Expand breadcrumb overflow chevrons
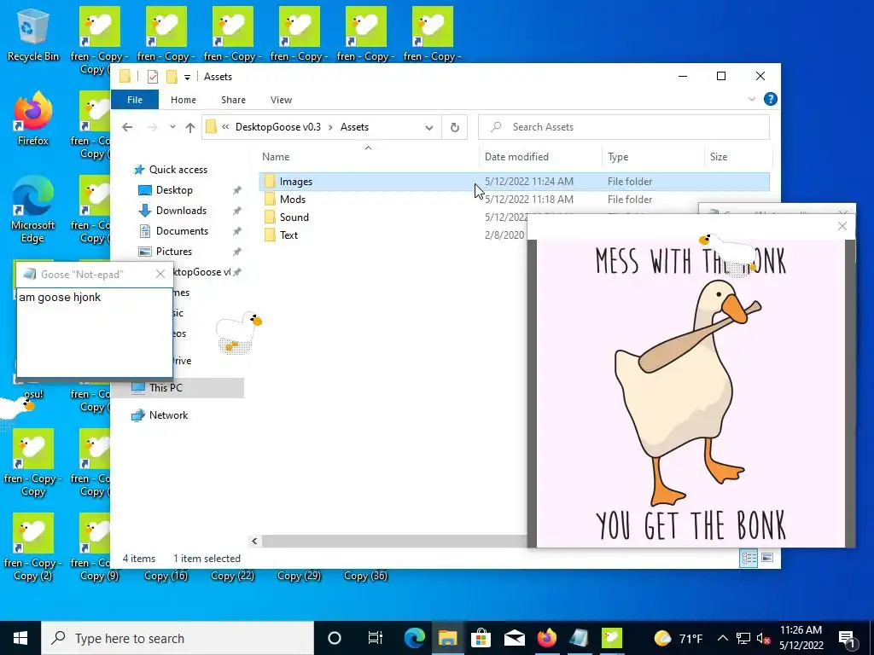Screen dimensions: 874x655 click(x=225, y=127)
